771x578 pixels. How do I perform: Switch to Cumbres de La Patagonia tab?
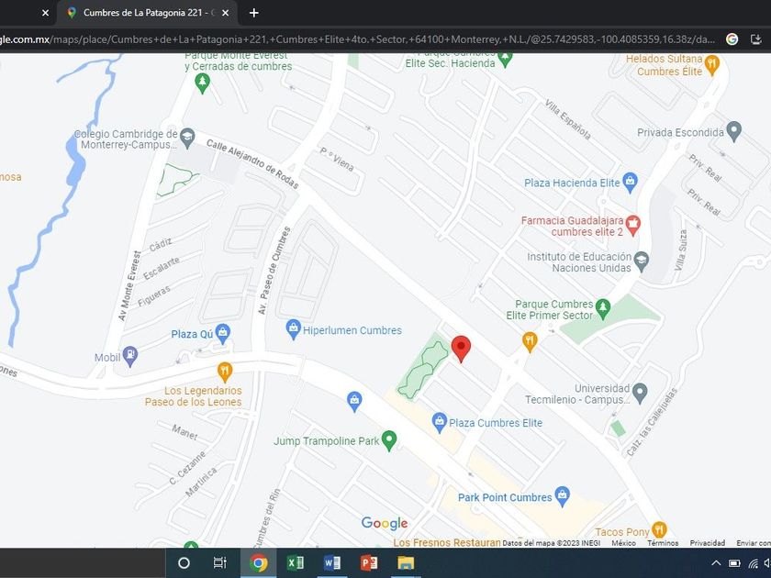point(148,13)
